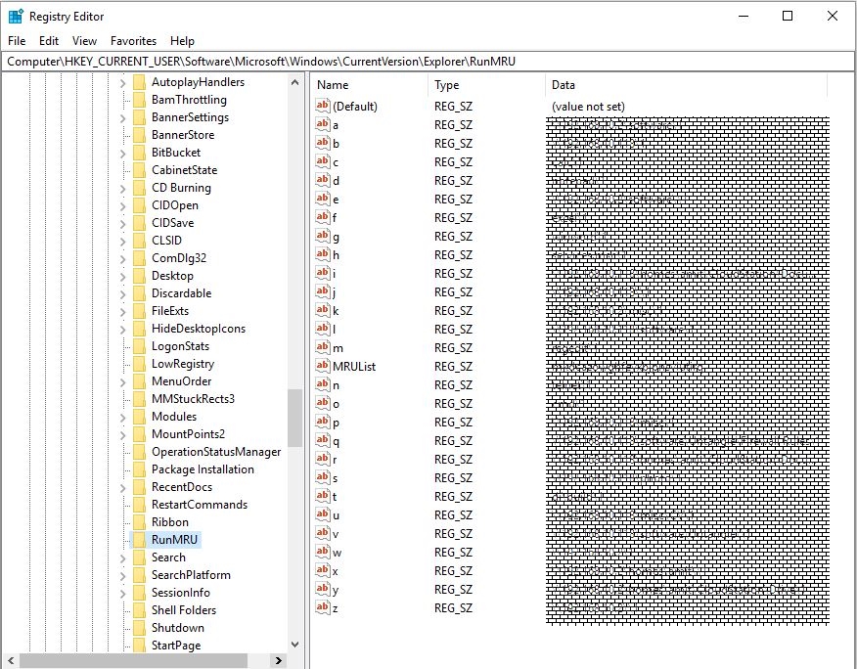Select the LowRegistry tree key

pyautogui.click(x=183, y=364)
